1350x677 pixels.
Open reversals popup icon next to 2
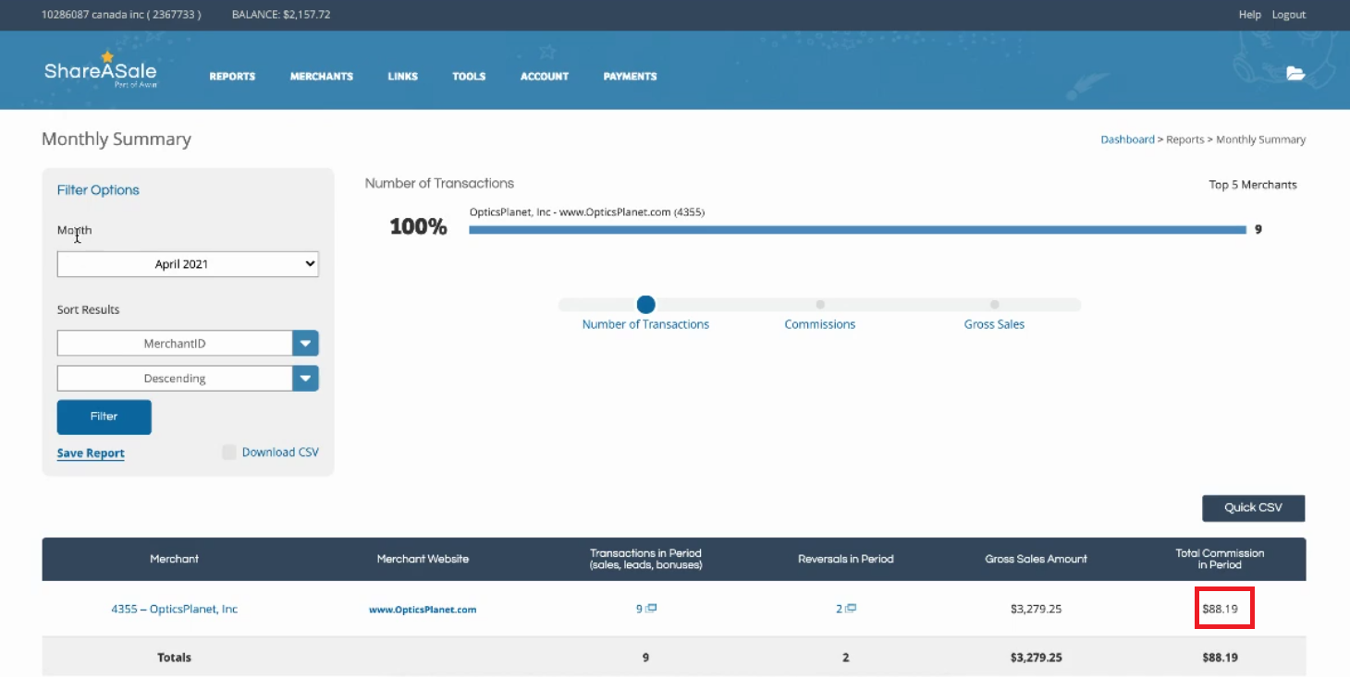tap(851, 609)
